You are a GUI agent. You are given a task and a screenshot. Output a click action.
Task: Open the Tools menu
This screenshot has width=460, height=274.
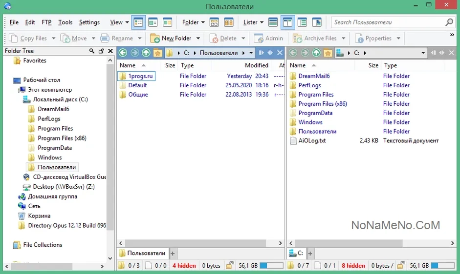[x=65, y=22]
